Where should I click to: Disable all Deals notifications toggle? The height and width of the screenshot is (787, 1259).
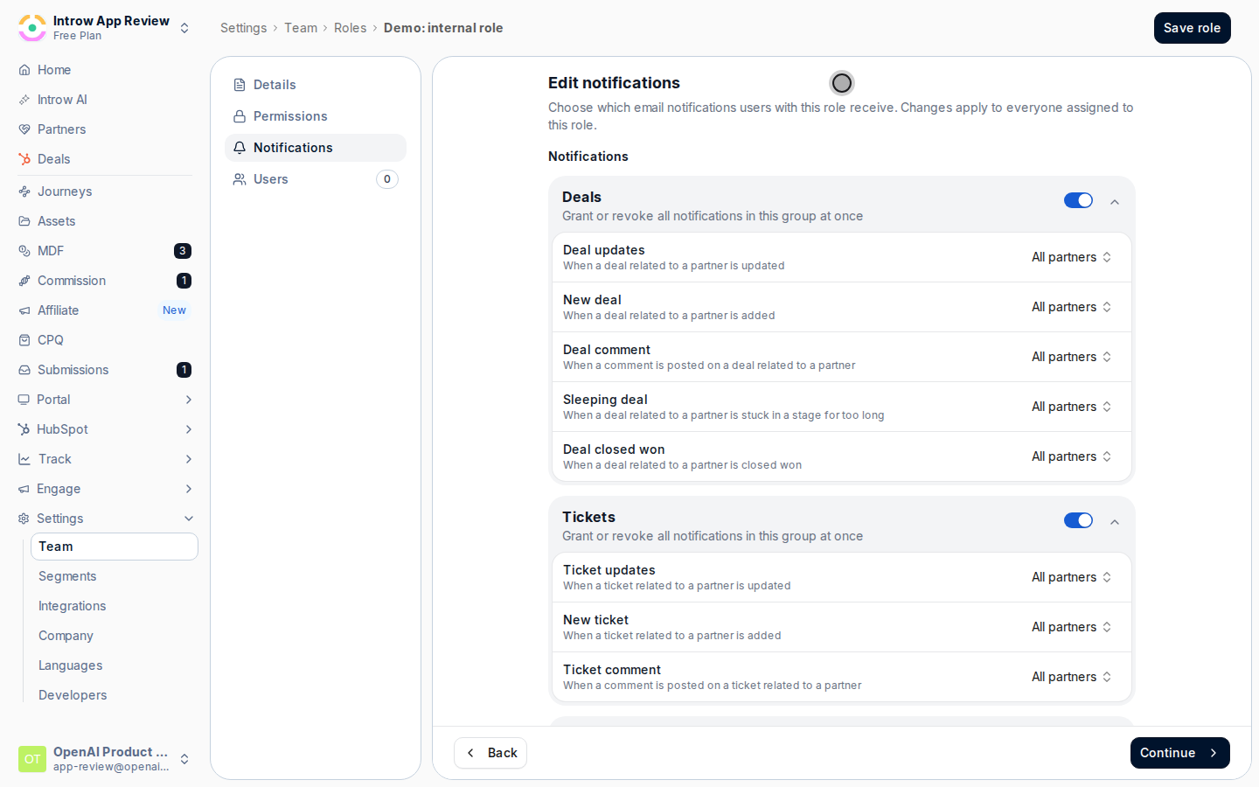[1078, 200]
